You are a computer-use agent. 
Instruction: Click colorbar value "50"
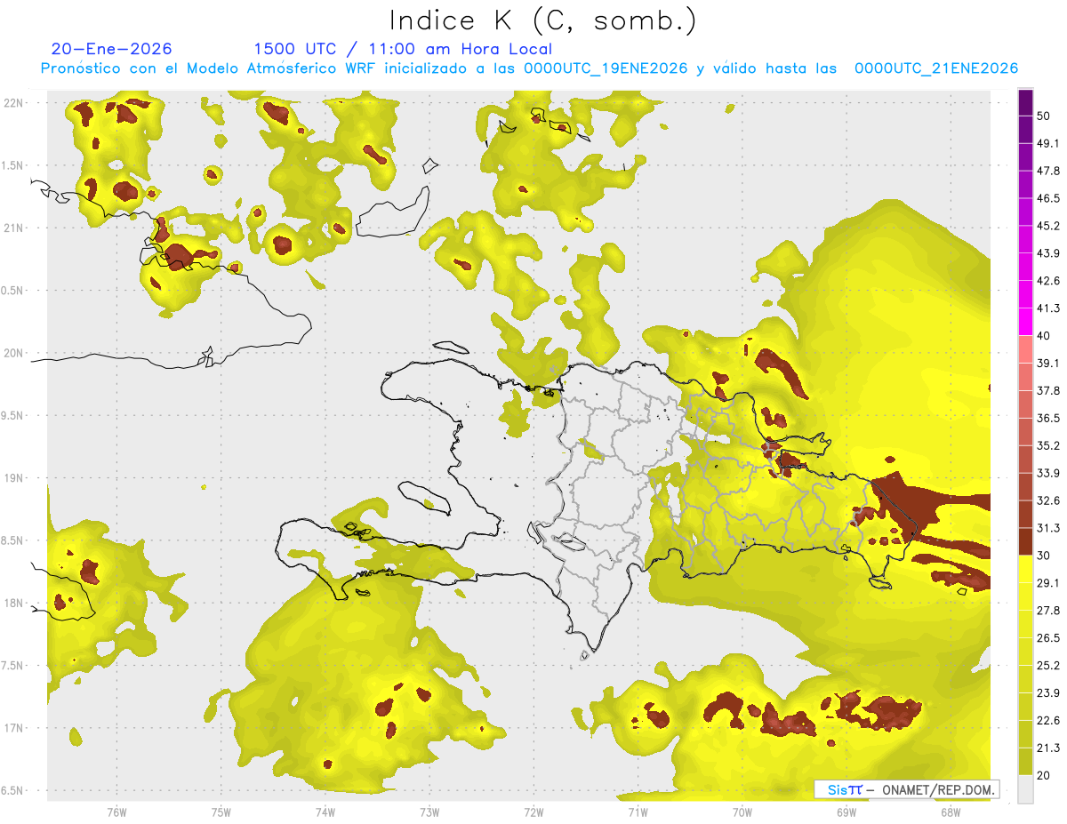(1044, 116)
